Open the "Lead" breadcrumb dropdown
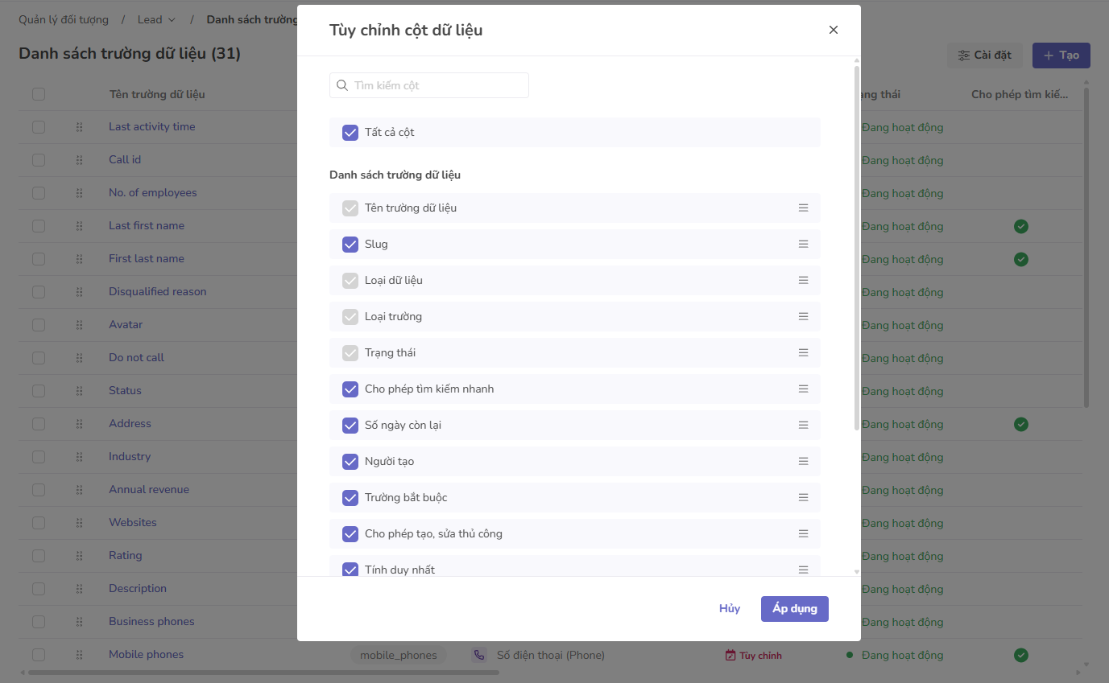The height and width of the screenshot is (683, 1109). [155, 19]
